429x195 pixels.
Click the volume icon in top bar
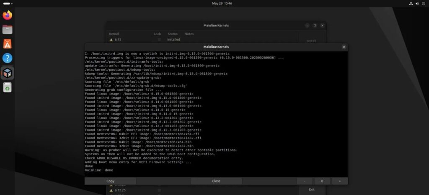point(417,3)
